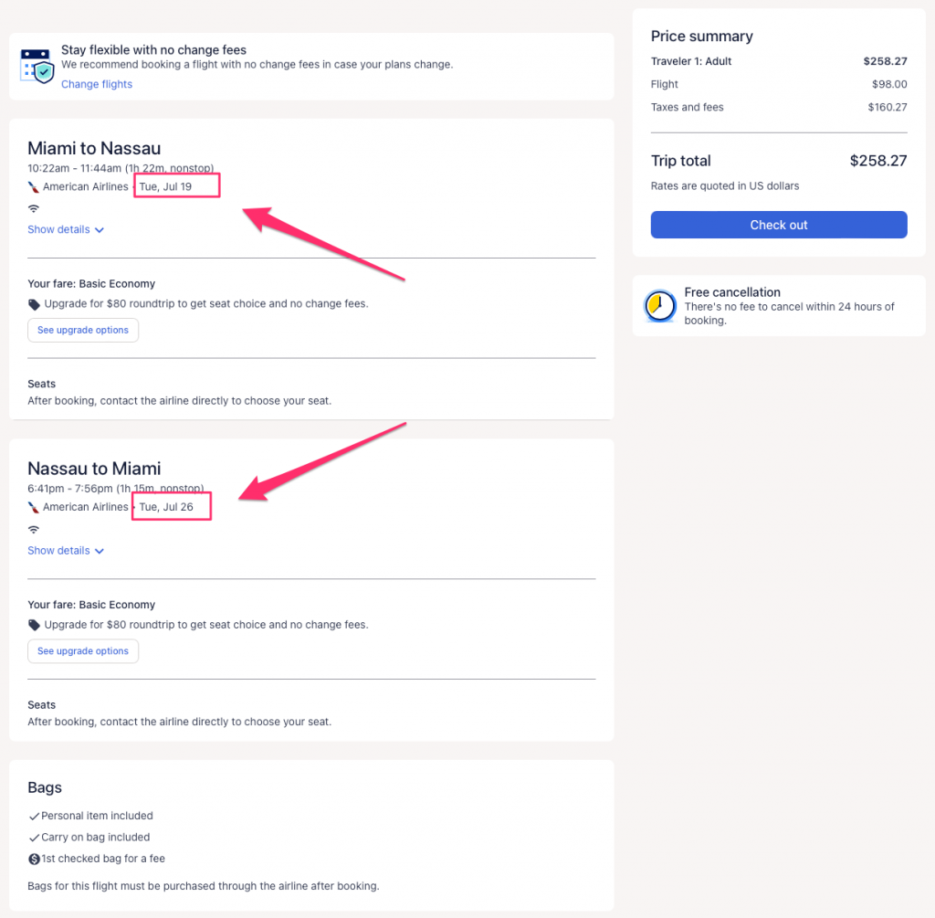Viewport: 935px width, 918px height.
Task: Click the dollar icon for 1st checked bag
Action: click(x=35, y=859)
